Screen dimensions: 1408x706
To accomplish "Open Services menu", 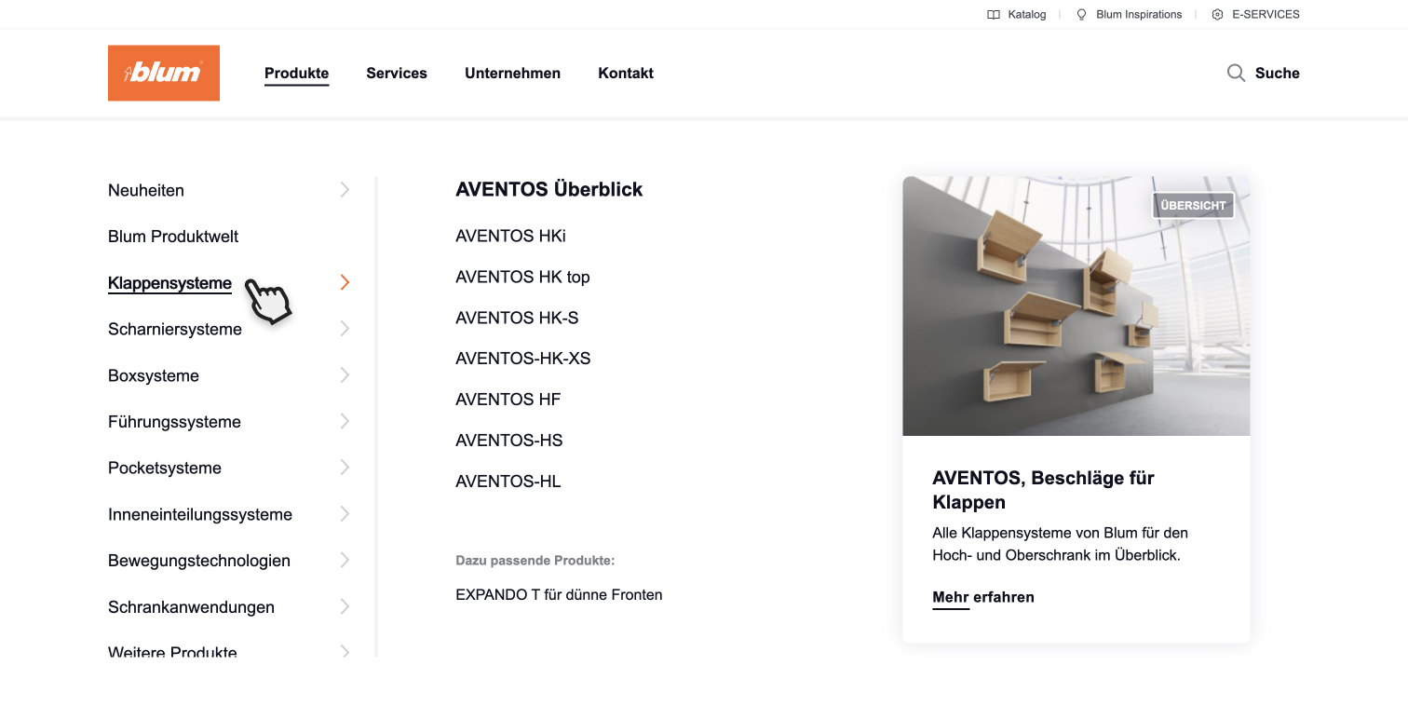I will pyautogui.click(x=397, y=73).
